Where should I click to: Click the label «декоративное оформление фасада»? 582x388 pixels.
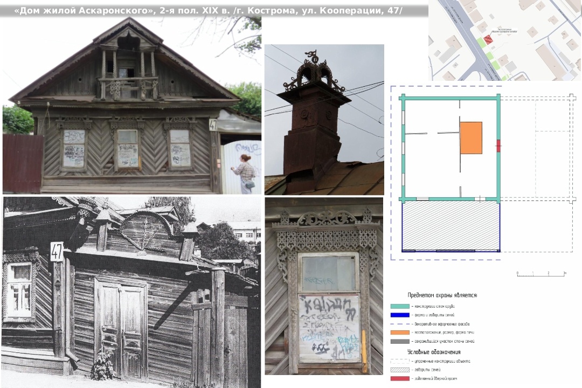tap(442, 324)
